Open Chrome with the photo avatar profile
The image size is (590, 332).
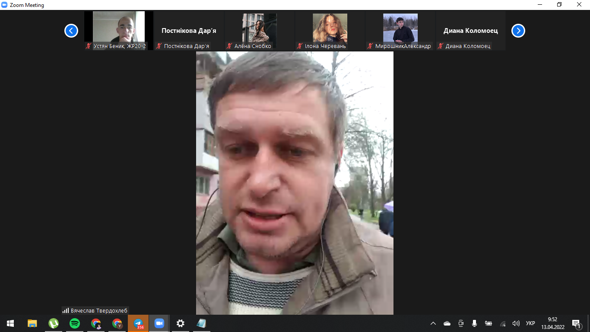[96, 323]
